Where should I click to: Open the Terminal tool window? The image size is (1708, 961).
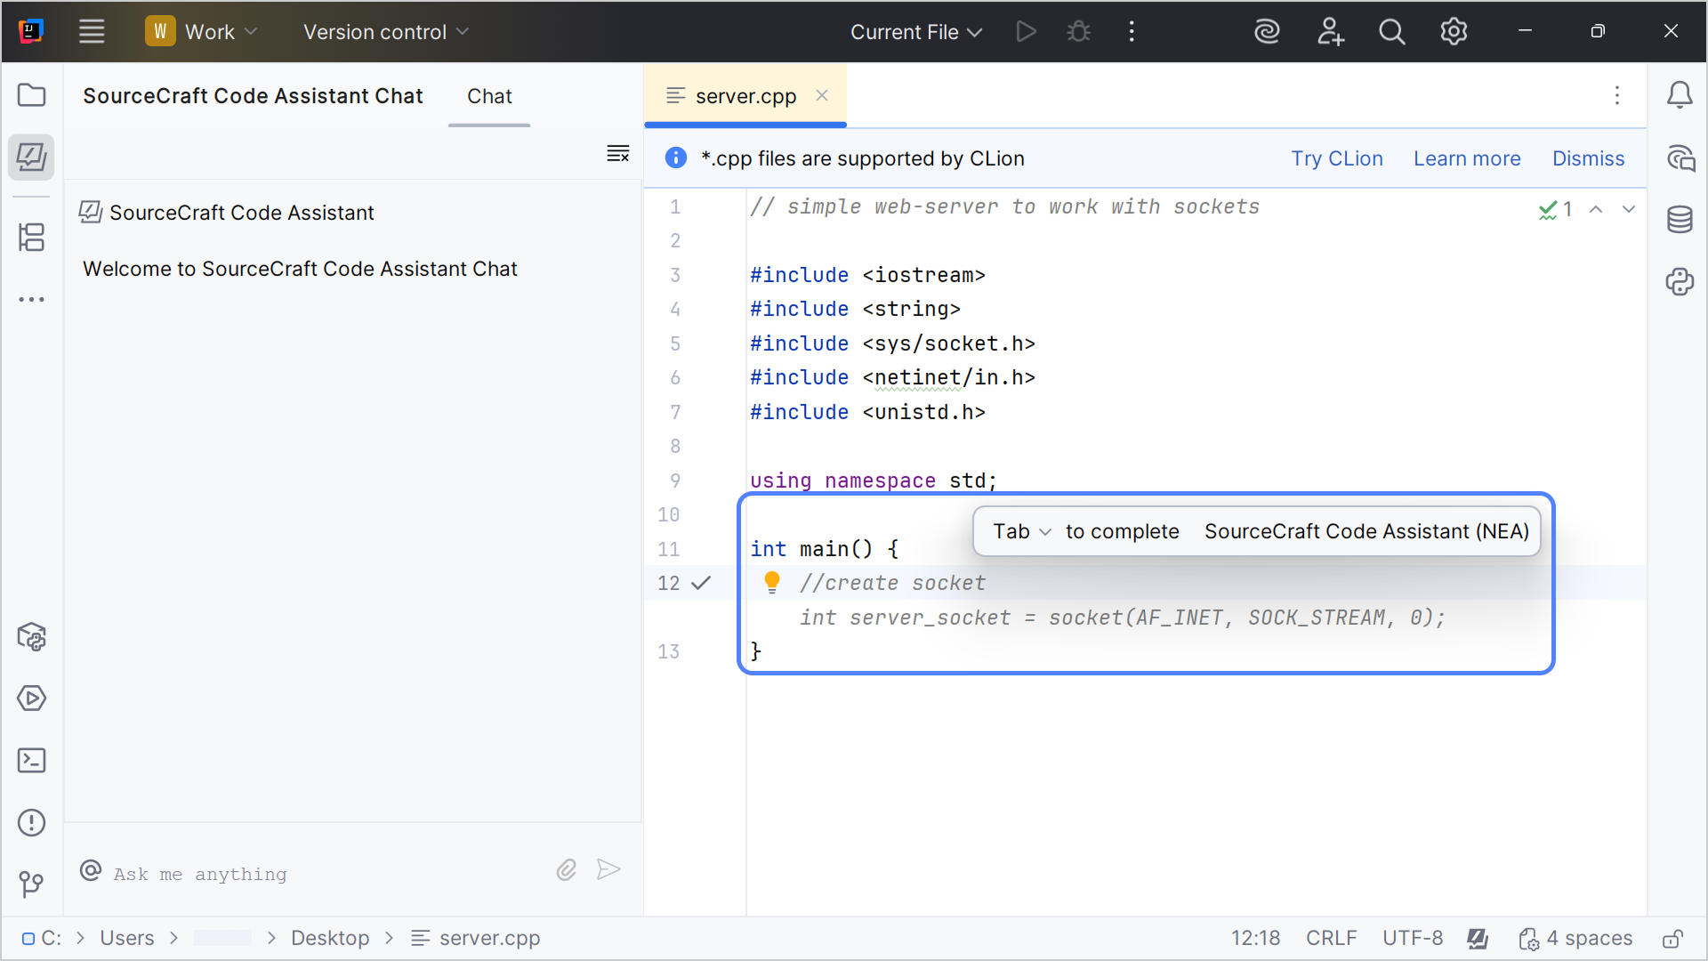(x=31, y=761)
